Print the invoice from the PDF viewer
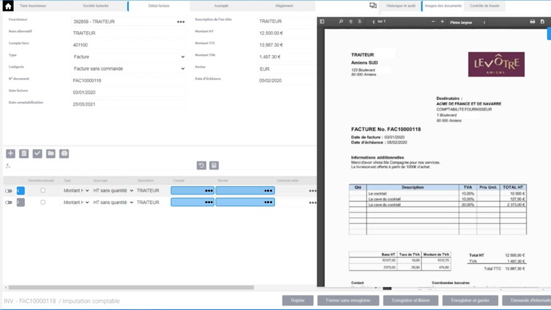The height and width of the screenshot is (310, 551). click(x=532, y=22)
